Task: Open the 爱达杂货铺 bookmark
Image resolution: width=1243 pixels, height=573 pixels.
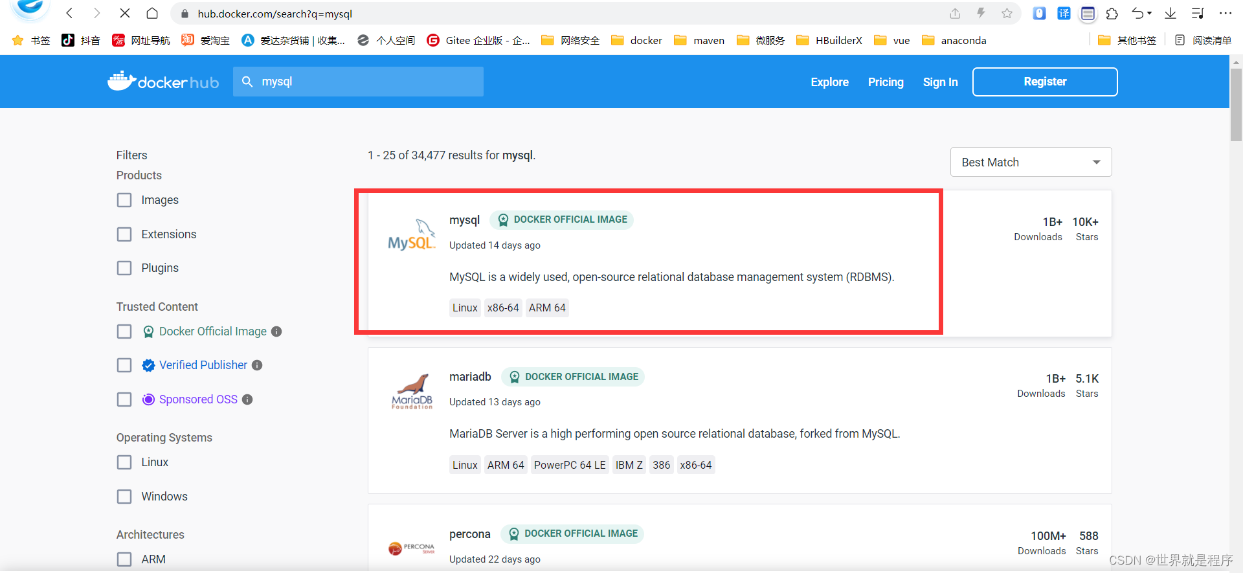Action: point(293,40)
